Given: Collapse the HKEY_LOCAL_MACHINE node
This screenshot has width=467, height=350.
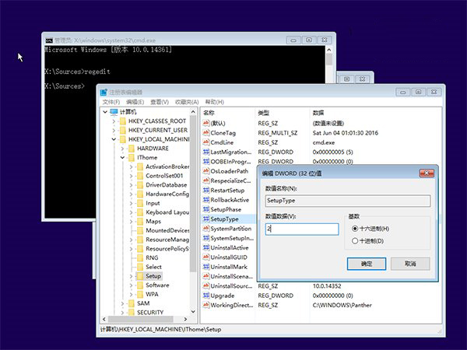Looking at the screenshot, I should (114, 139).
